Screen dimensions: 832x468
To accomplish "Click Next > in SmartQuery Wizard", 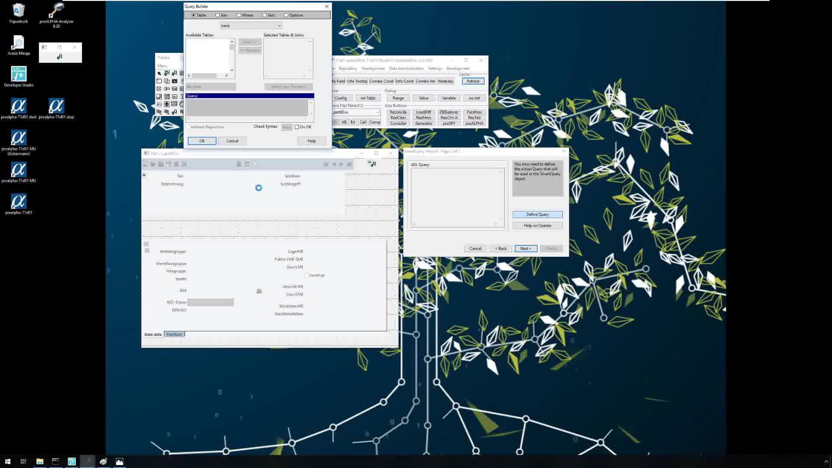I will coord(526,249).
